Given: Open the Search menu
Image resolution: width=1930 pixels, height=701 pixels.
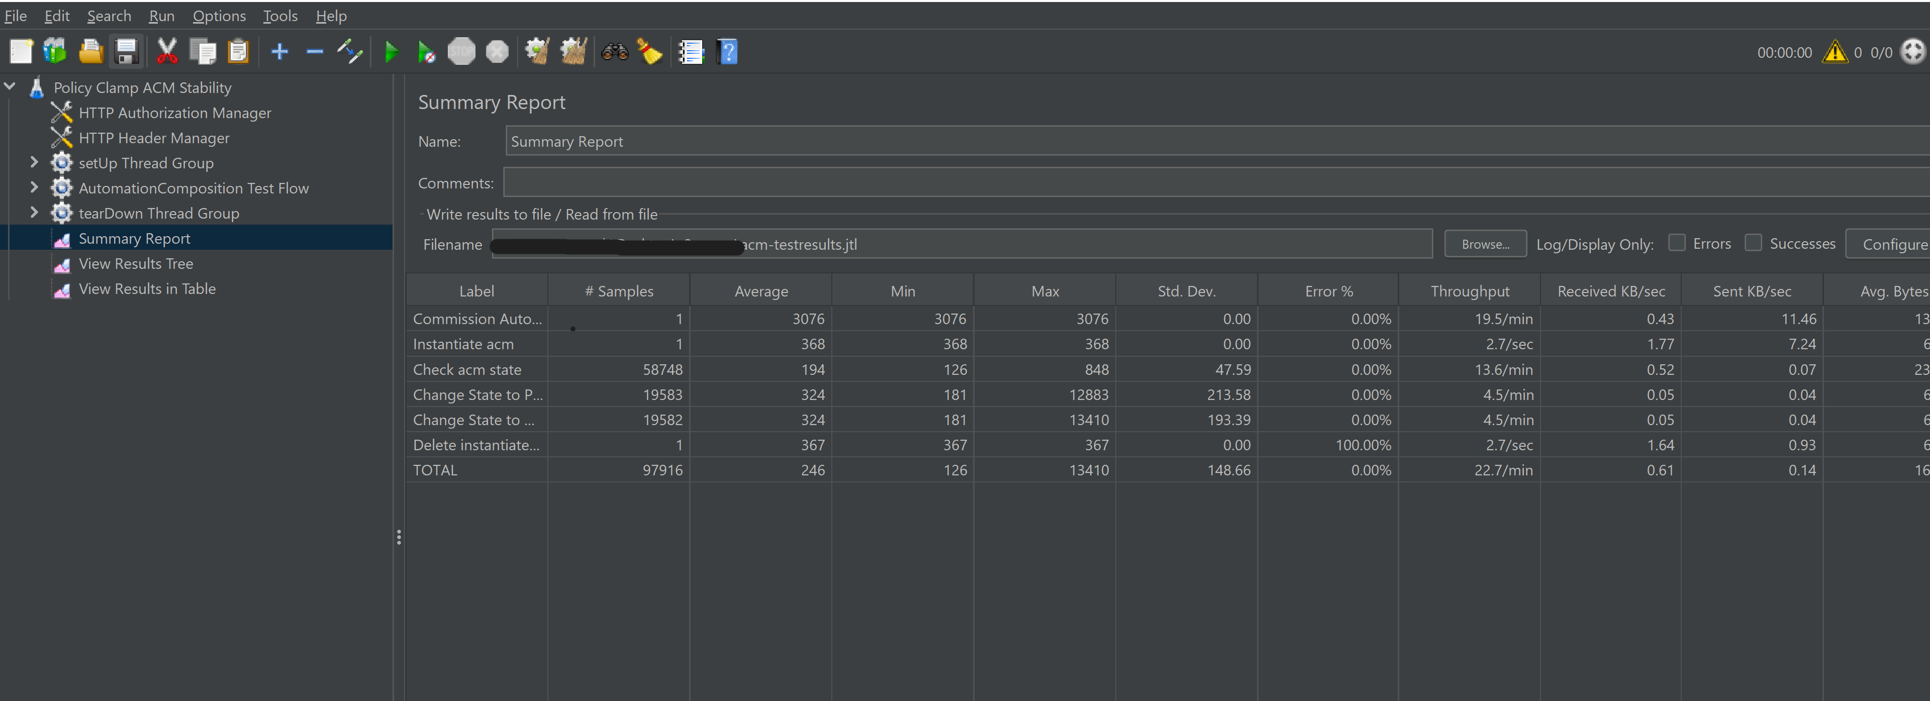Looking at the screenshot, I should point(110,16).
